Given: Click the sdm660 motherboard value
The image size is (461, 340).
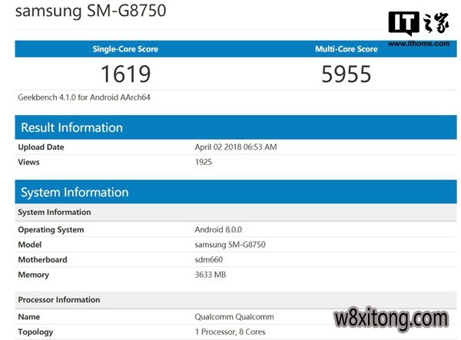Looking at the screenshot, I should pos(209,259).
